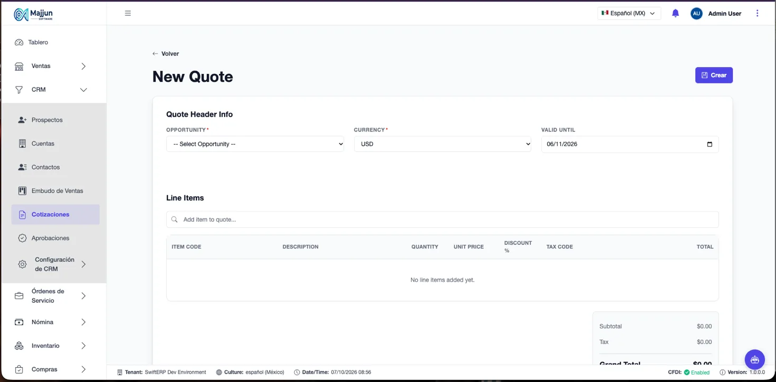This screenshot has width=776, height=382.
Task: Click the CRM funnel icon
Action: [x=19, y=90]
